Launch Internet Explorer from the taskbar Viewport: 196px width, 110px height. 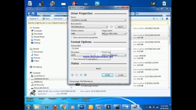point(46,107)
